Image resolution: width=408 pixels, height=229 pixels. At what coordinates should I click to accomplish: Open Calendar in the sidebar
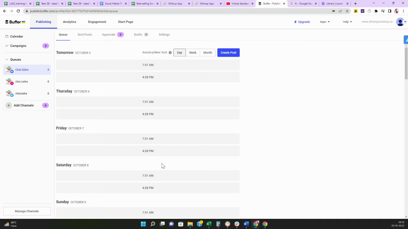[x=17, y=37]
